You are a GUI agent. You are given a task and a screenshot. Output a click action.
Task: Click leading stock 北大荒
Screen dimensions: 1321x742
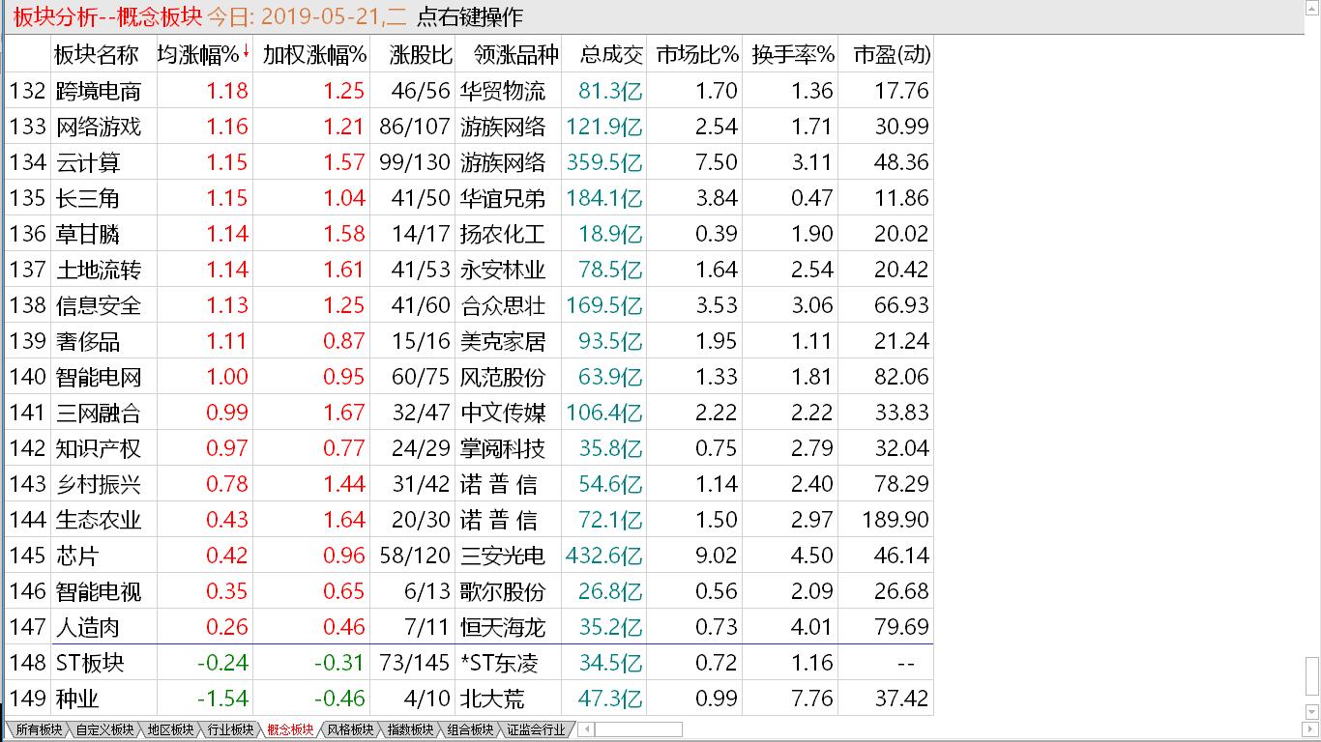click(492, 699)
